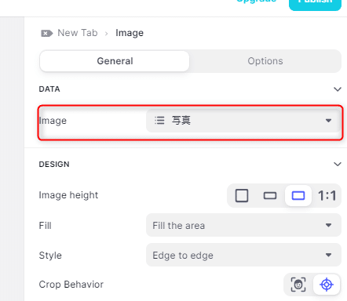This screenshot has height=301, width=347.
Task: Set image height to 1:1 ratio
Action: tap(327, 196)
